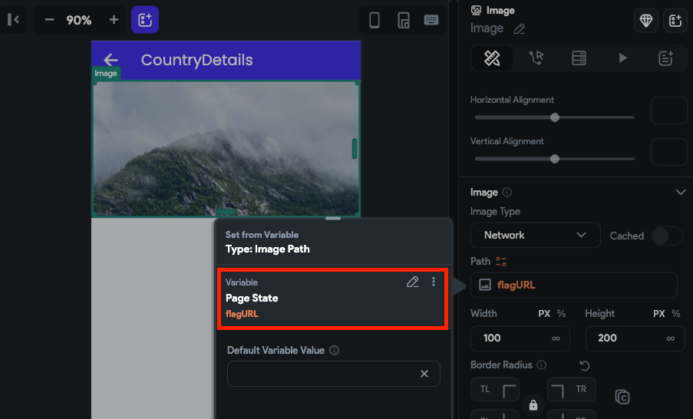
Task: Edit the Page State variable pencil icon
Action: (412, 282)
